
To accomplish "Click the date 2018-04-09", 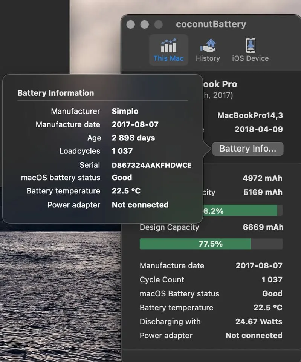I will 259,129.
